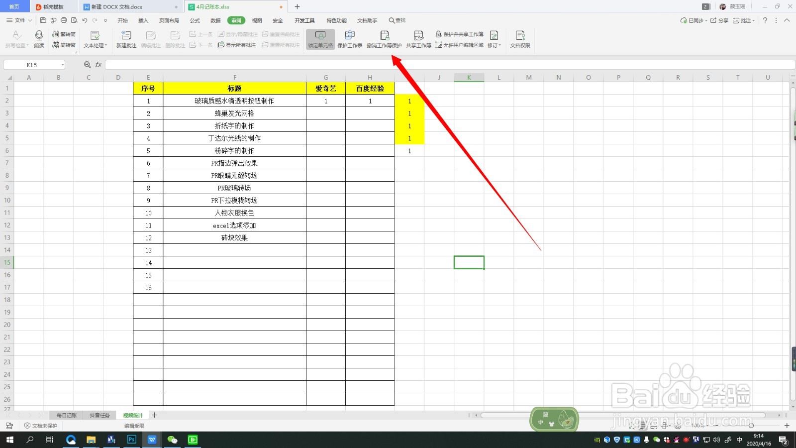Switch to the Home (开始) ribbon tab

point(122,20)
